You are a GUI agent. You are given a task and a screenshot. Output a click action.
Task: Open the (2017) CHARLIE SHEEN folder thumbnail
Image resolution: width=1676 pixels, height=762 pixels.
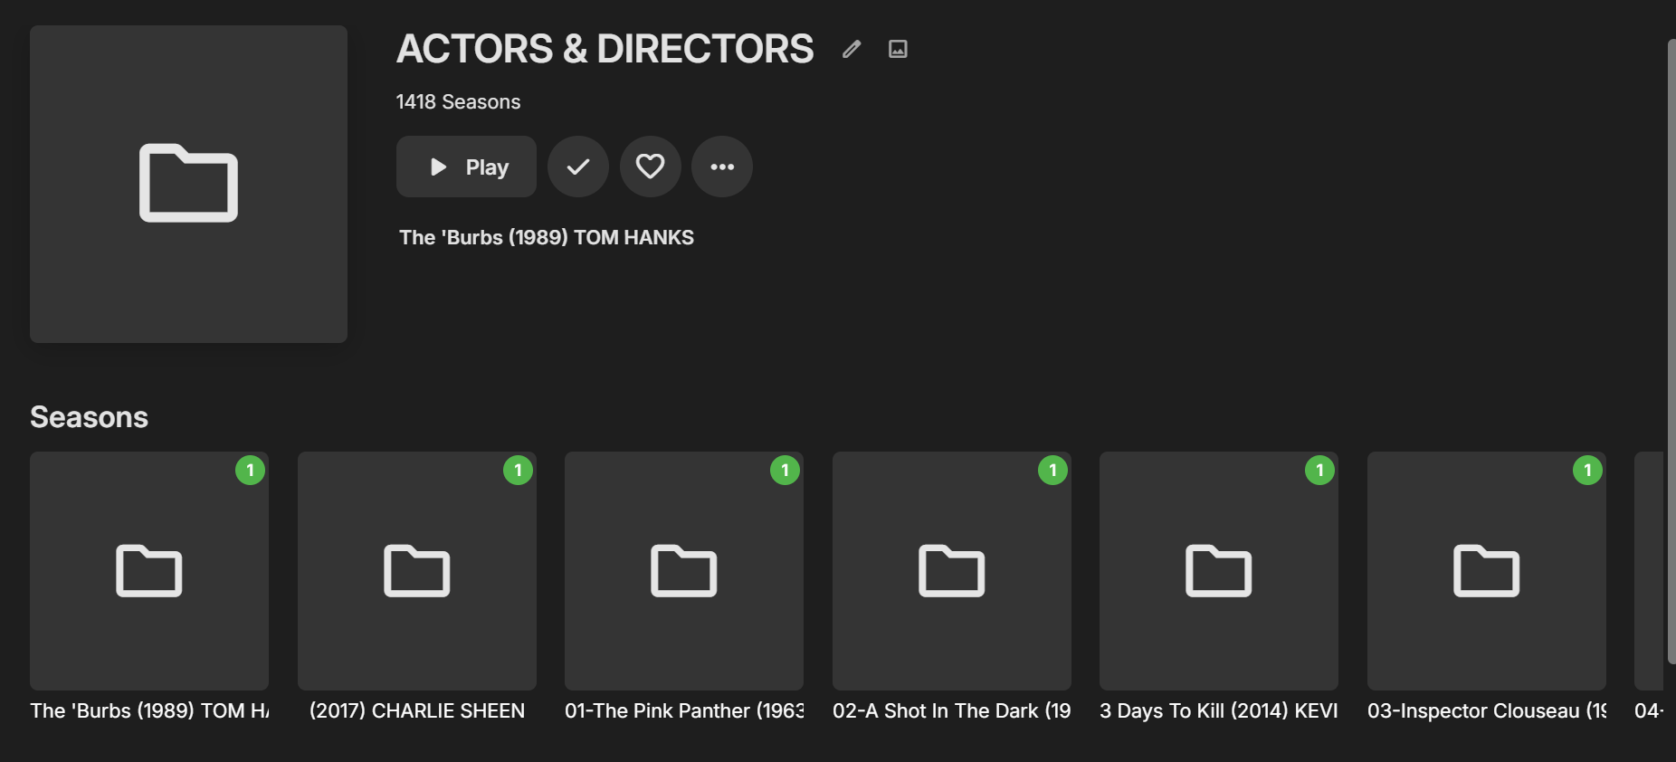click(x=417, y=570)
